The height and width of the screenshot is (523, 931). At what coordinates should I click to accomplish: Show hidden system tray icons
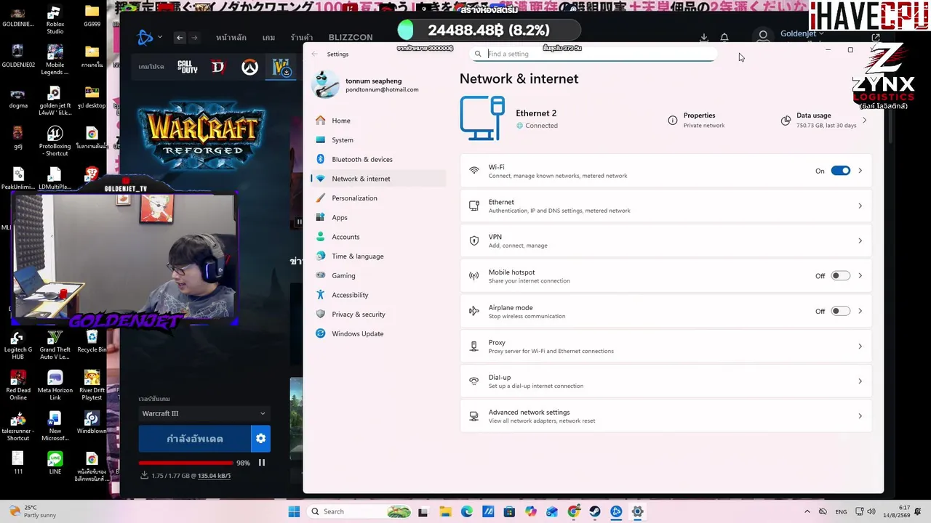pos(807,512)
